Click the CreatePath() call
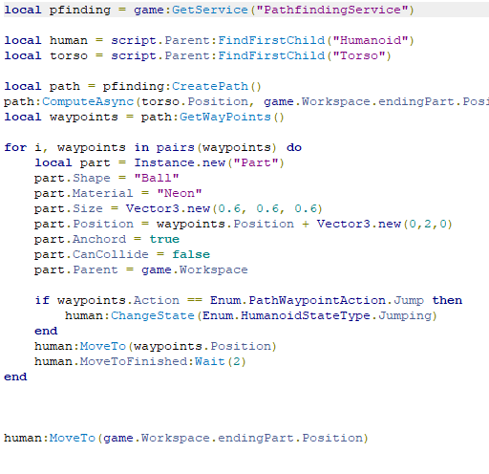The width and height of the screenshot is (489, 474). click(217, 86)
